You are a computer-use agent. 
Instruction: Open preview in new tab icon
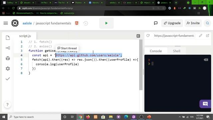207,36
